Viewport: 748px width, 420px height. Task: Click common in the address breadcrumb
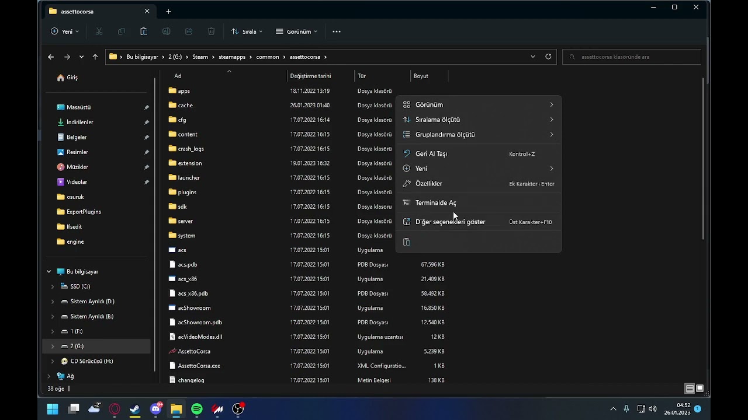(x=268, y=57)
